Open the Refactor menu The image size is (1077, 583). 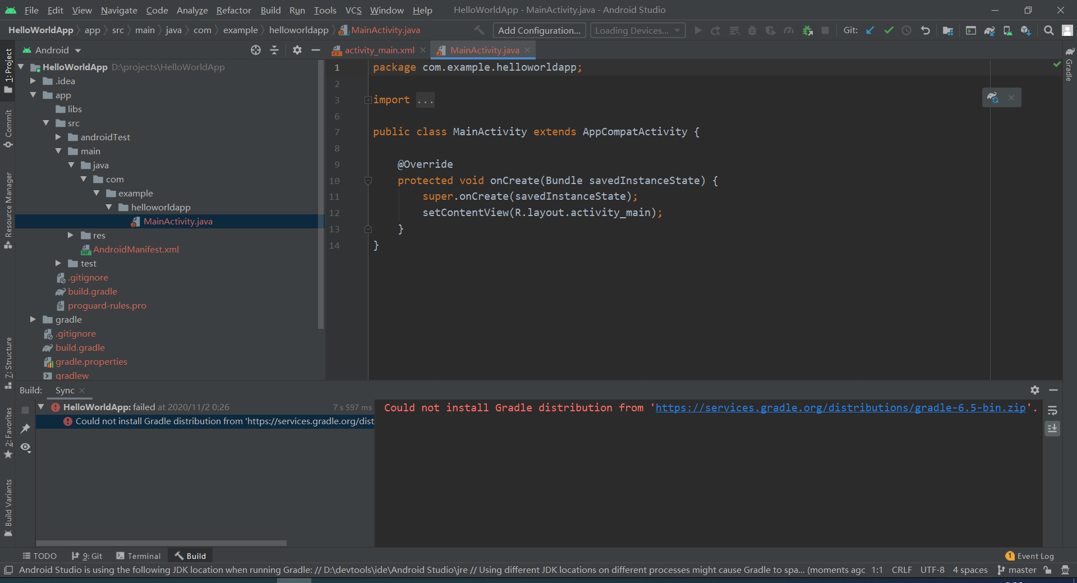tap(233, 10)
